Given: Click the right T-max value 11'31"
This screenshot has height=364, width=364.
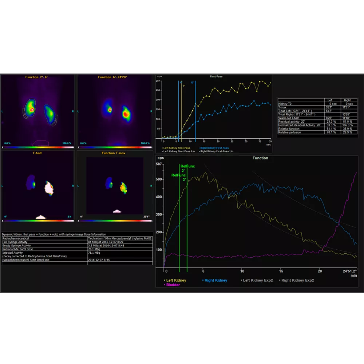Looking at the screenshot, I should (x=346, y=107).
